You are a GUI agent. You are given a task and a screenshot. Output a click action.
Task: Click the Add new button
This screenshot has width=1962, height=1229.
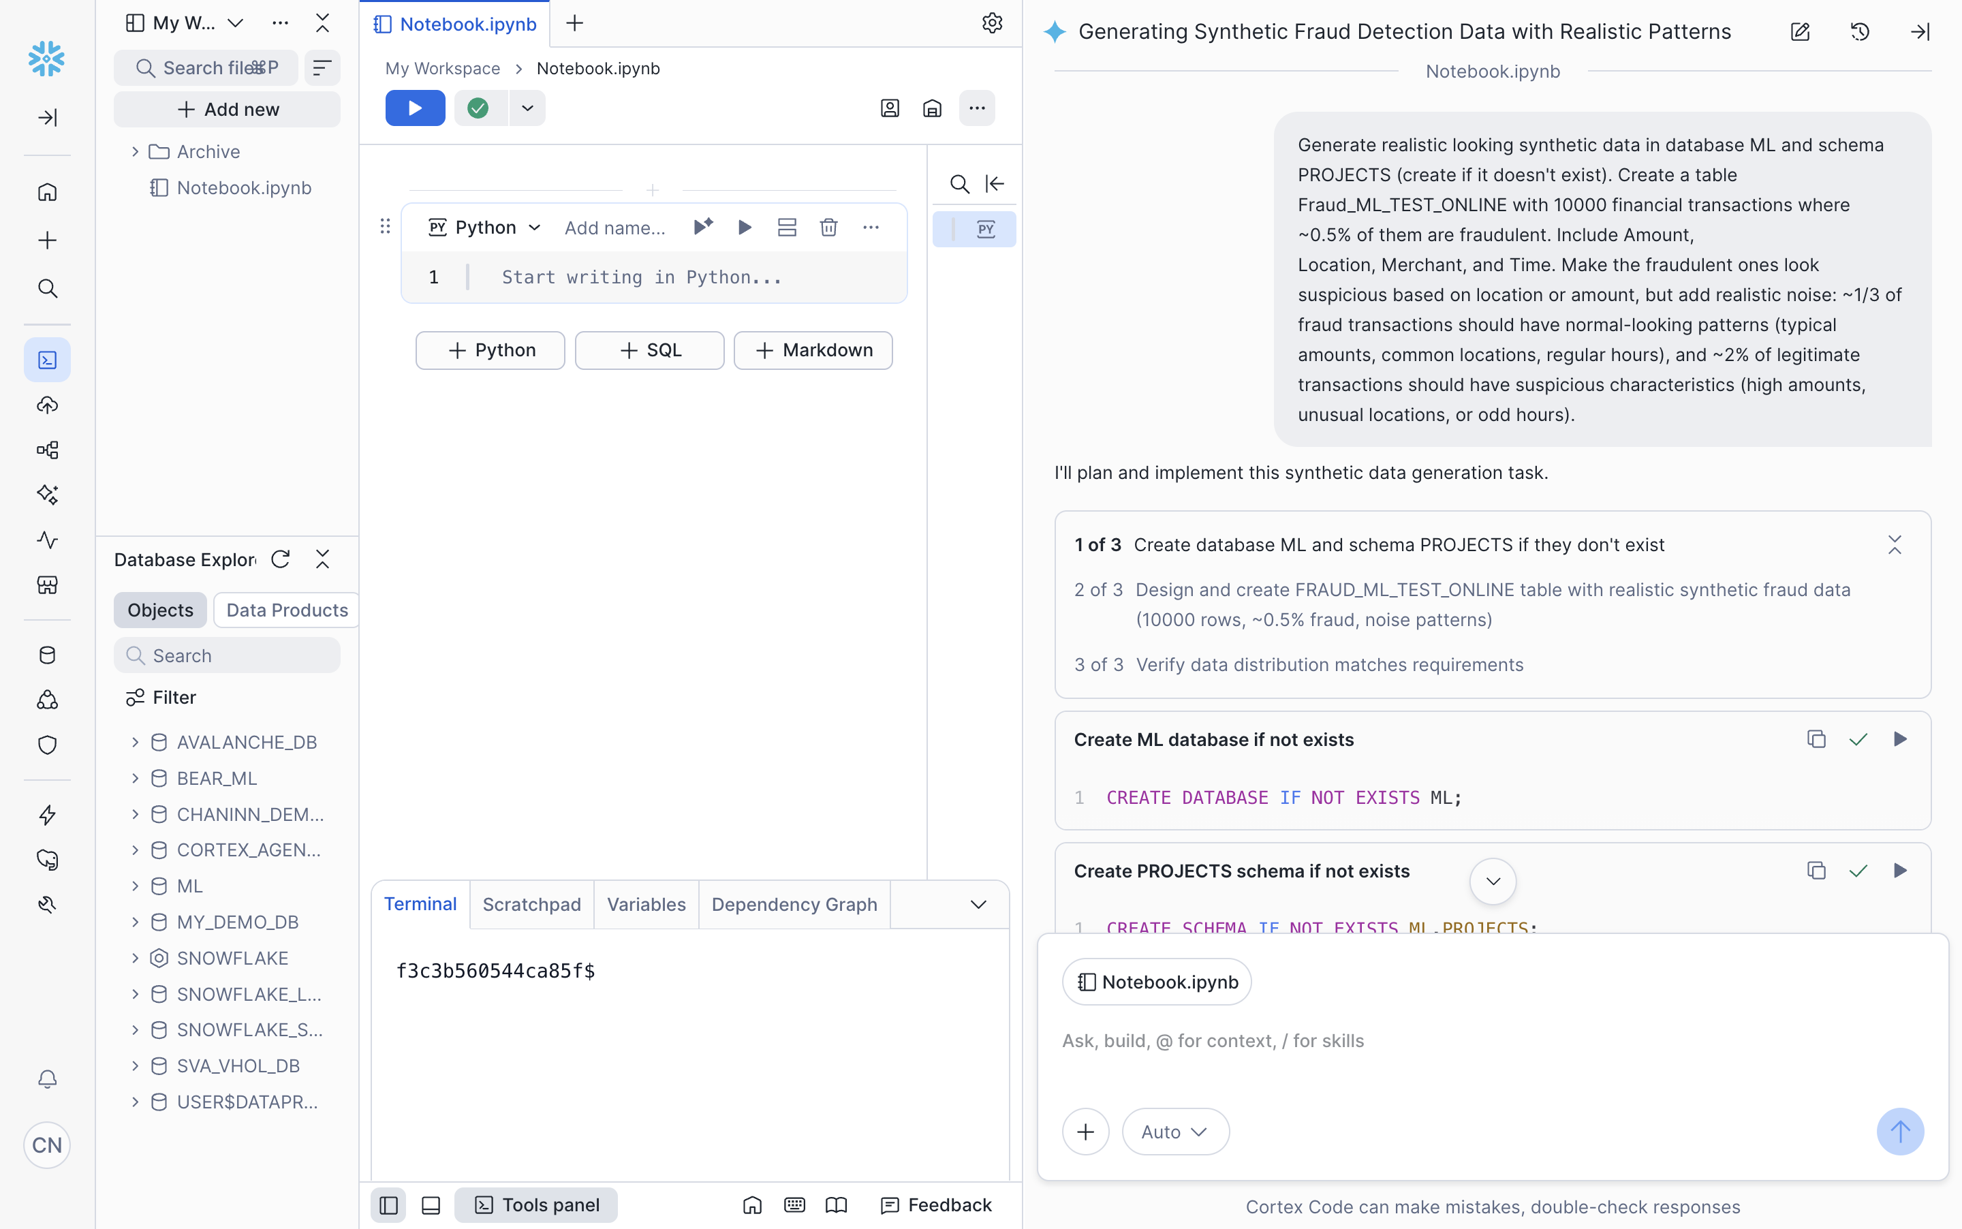tap(228, 109)
